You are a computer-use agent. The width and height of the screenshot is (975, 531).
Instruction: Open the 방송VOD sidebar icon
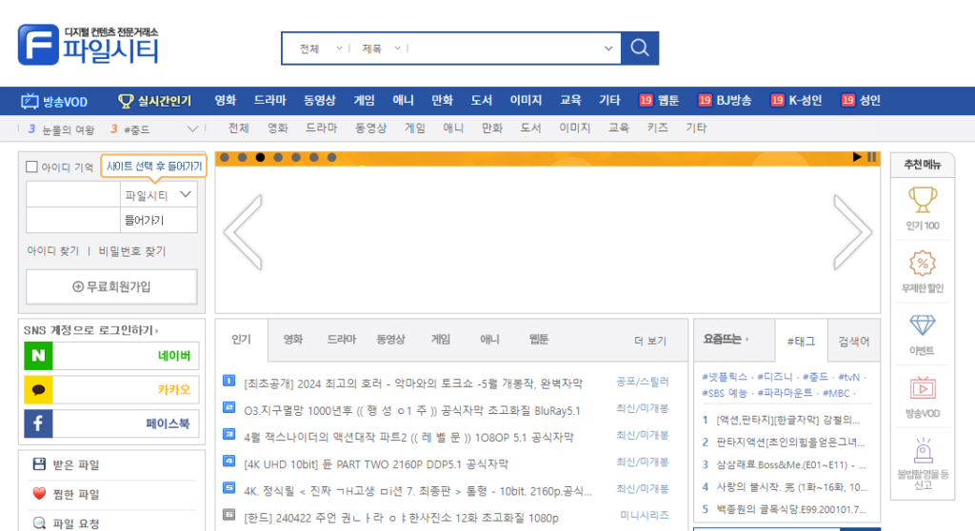tap(922, 395)
